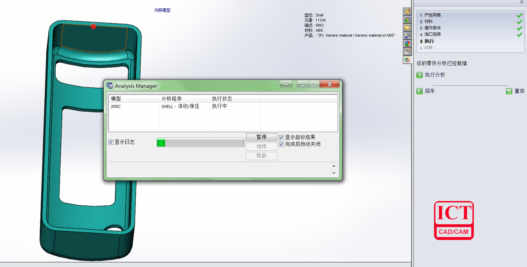Click the bar chart books sidebar icon
The height and width of the screenshot is (267, 527).
click(x=407, y=19)
